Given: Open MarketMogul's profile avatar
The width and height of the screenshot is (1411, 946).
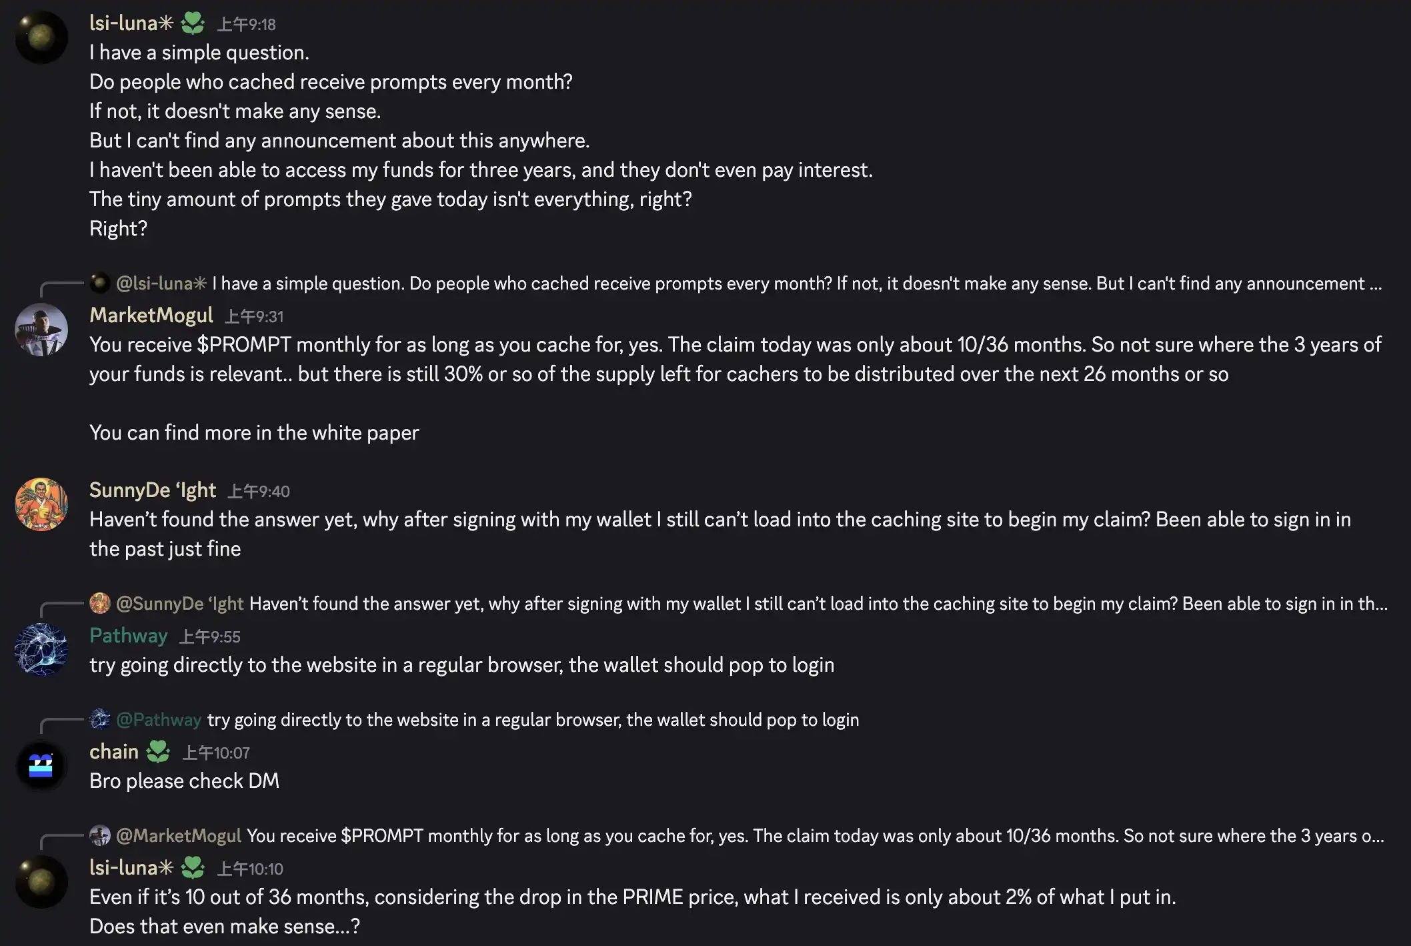Looking at the screenshot, I should coord(41,330).
